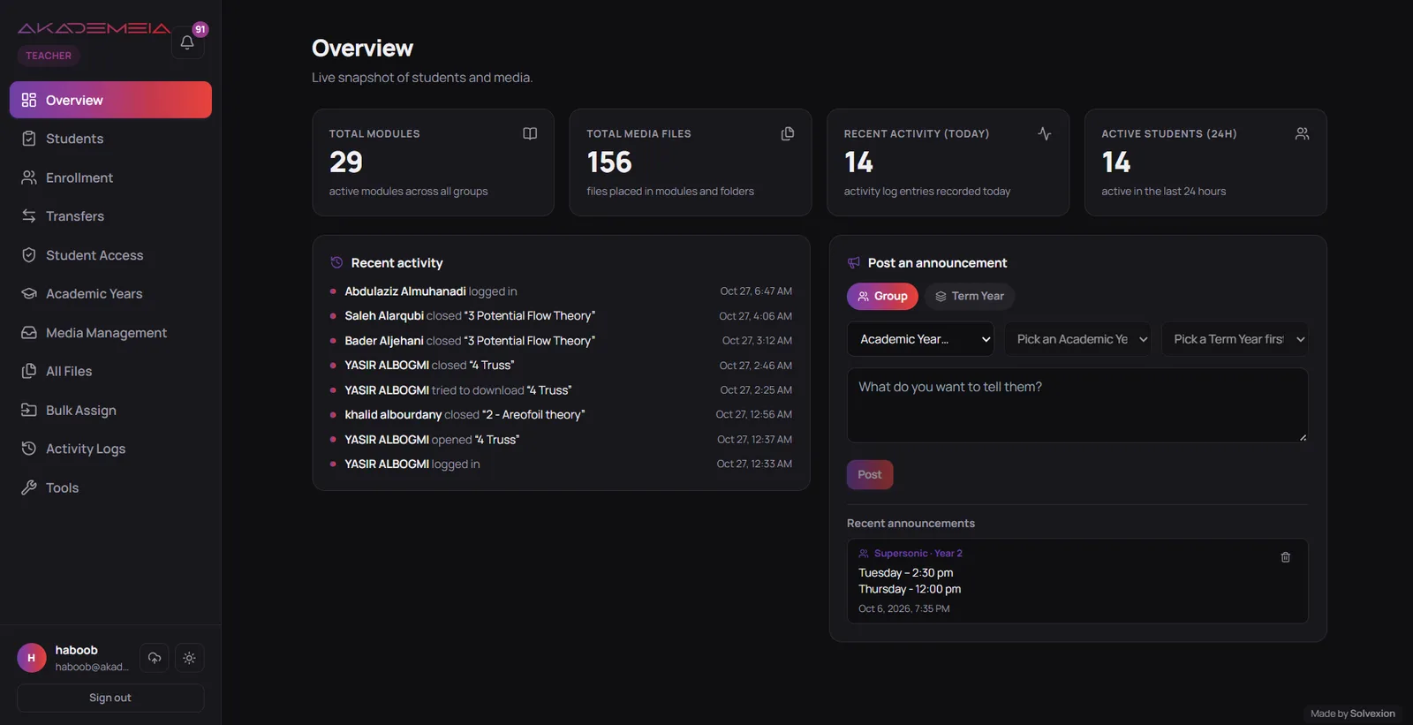Image resolution: width=1413 pixels, height=725 pixels.
Task: Open the Bulk Assign page
Action: (x=110, y=411)
